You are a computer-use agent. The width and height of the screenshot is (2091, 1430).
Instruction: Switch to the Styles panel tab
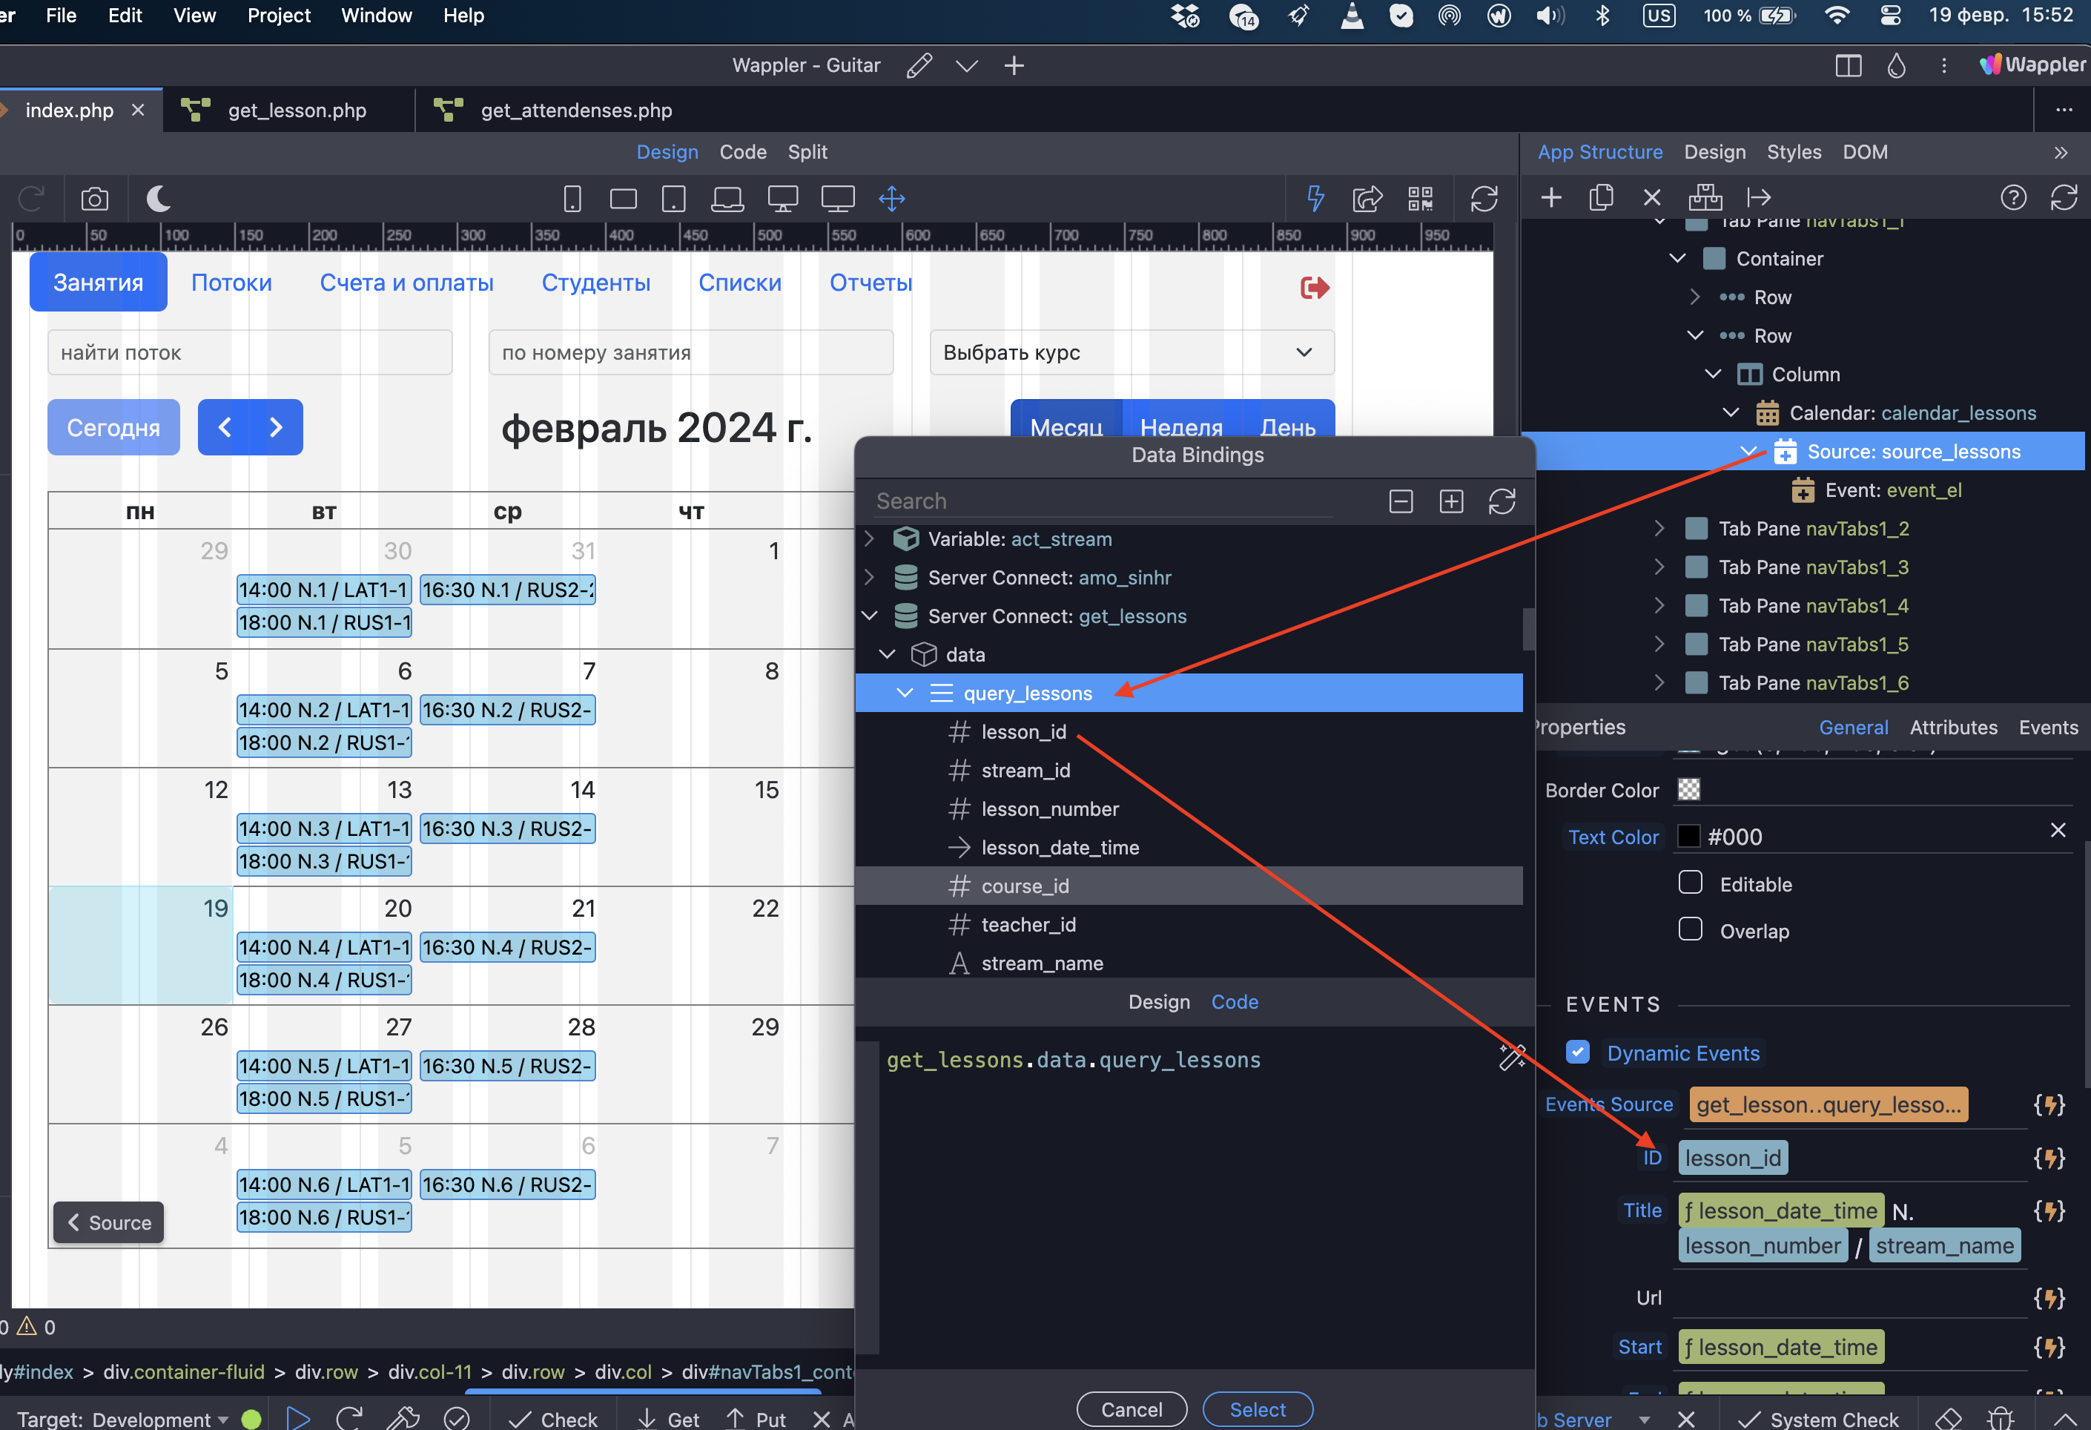click(1793, 152)
